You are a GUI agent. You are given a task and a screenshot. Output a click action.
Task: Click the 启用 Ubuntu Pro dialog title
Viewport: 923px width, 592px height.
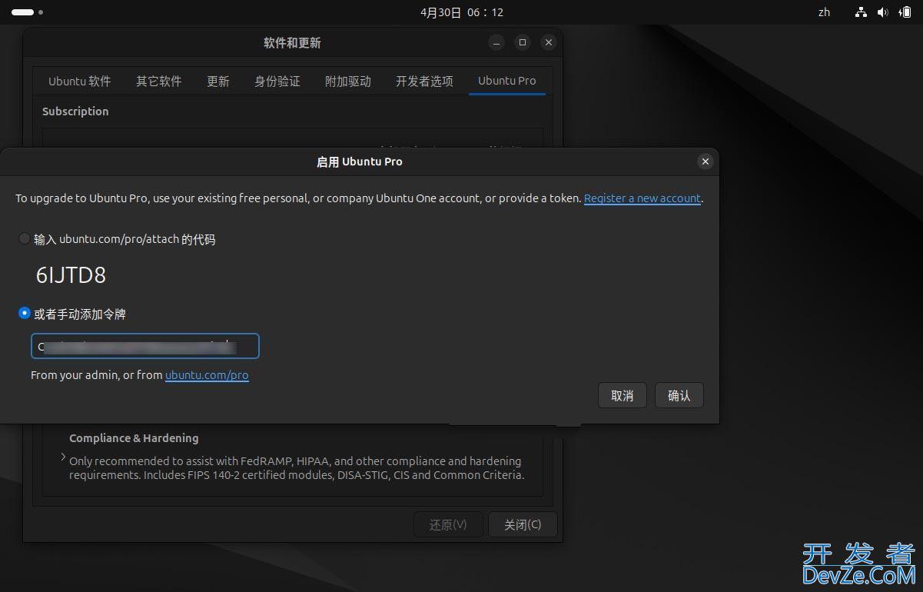pyautogui.click(x=360, y=161)
